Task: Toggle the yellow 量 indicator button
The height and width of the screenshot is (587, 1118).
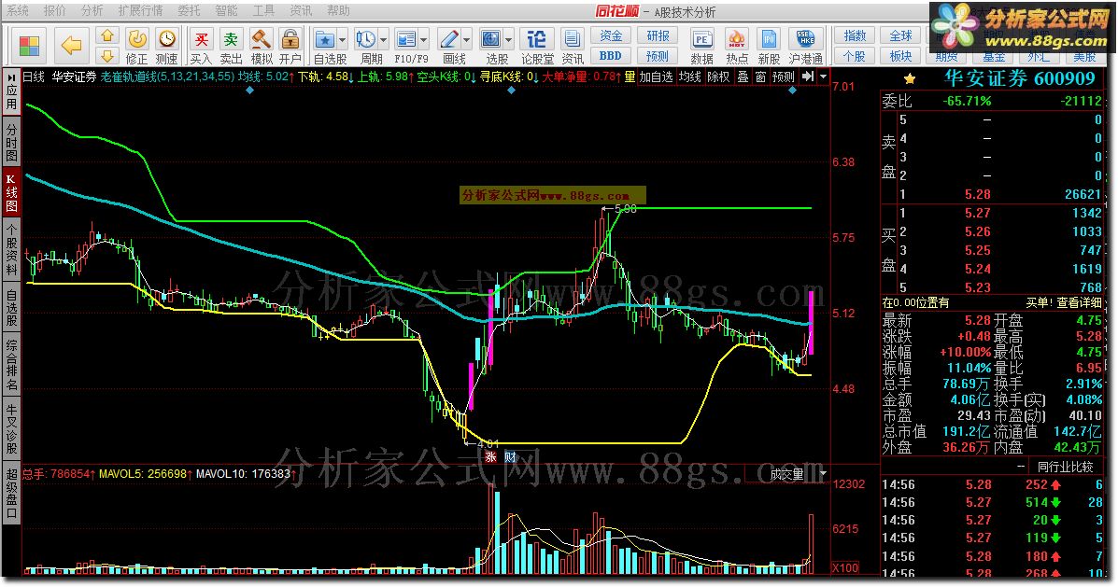Action: click(x=630, y=77)
